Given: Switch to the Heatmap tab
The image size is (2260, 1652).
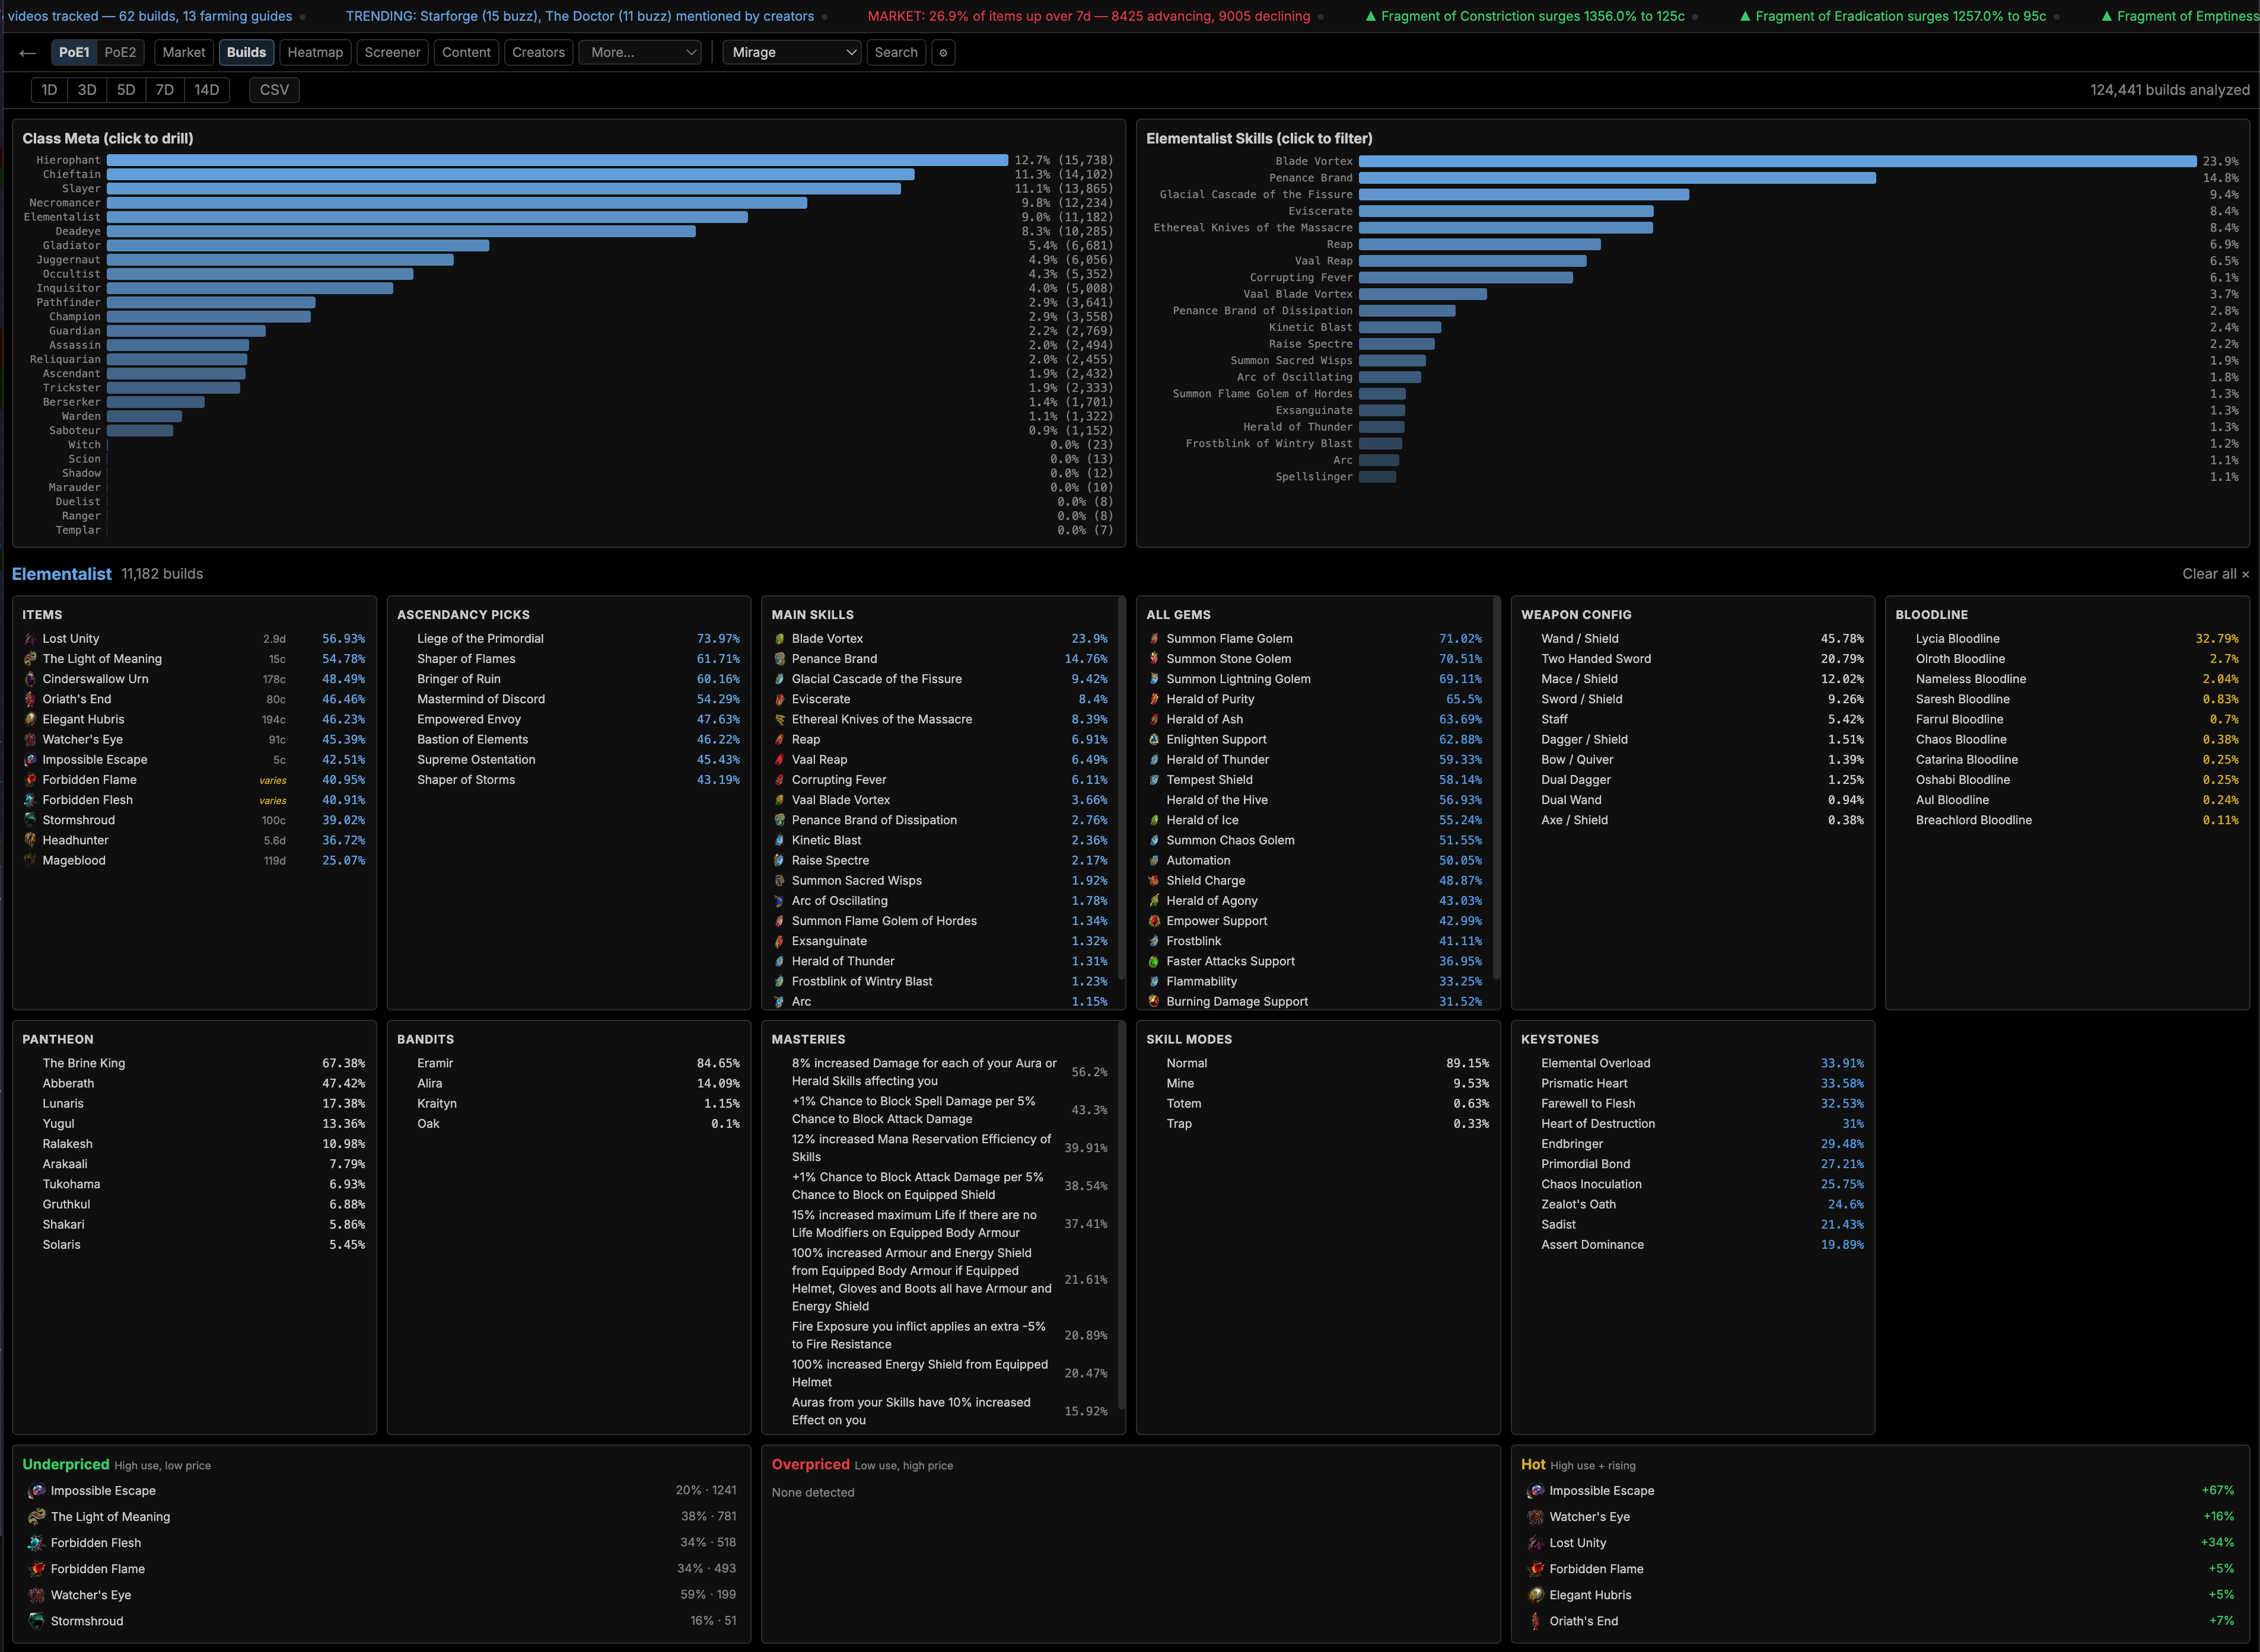Looking at the screenshot, I should click(314, 53).
